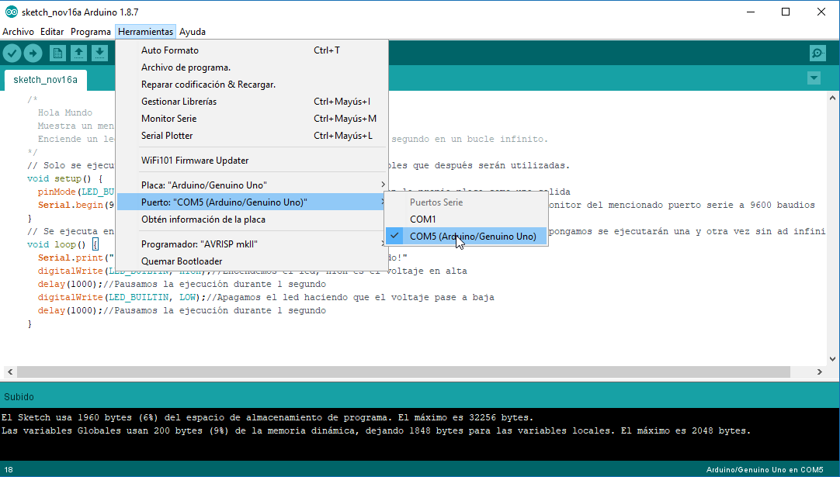The height and width of the screenshot is (477, 840).
Task: Click the Upload arrow icon
Action: pos(33,53)
